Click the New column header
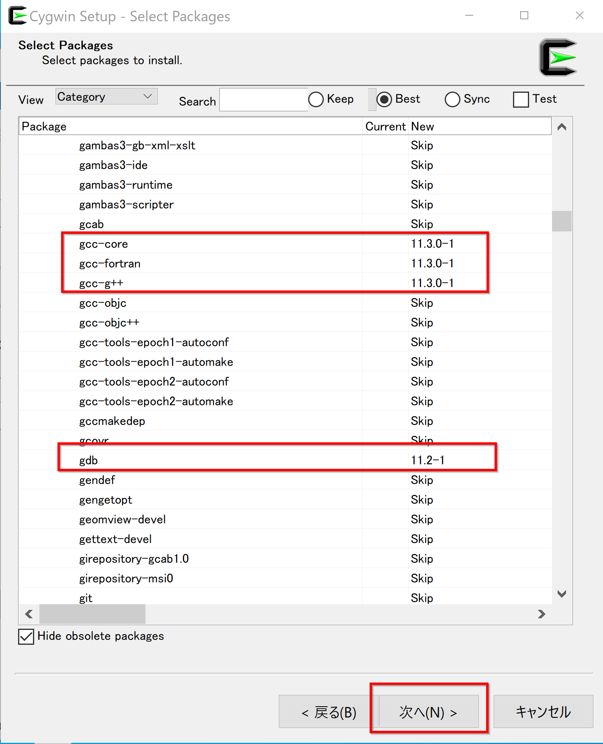This screenshot has width=603, height=744. [x=480, y=127]
